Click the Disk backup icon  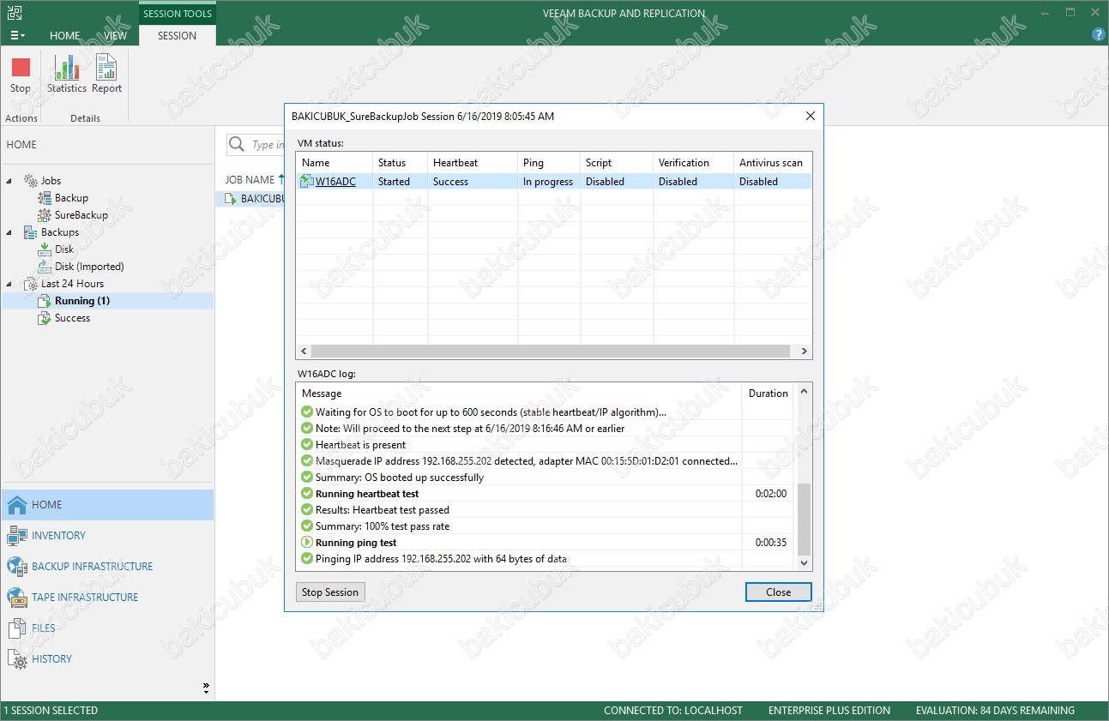coord(45,249)
